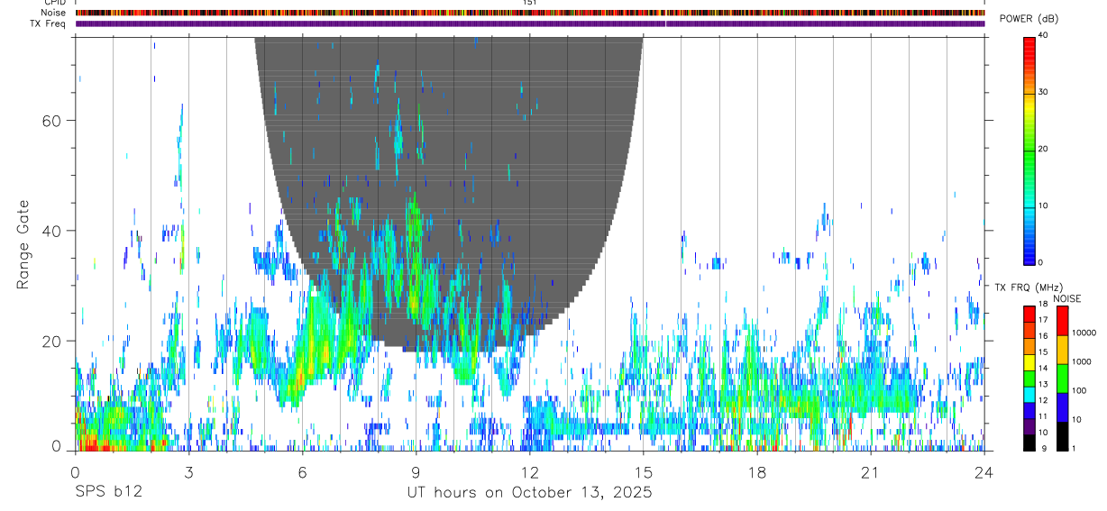Click the 15 tick on UT hours axis
Viewport: 1107px width, 511px height.
[x=643, y=472]
